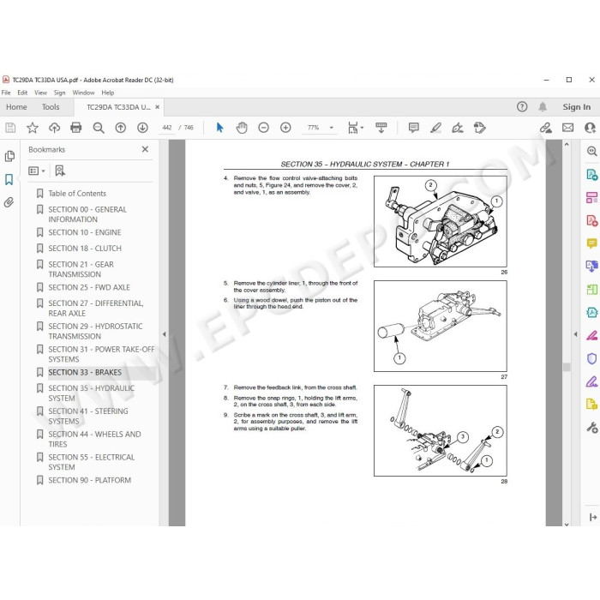Open the sign document pen icon
Image resolution: width=600 pixels, height=600 pixels.
point(457,128)
